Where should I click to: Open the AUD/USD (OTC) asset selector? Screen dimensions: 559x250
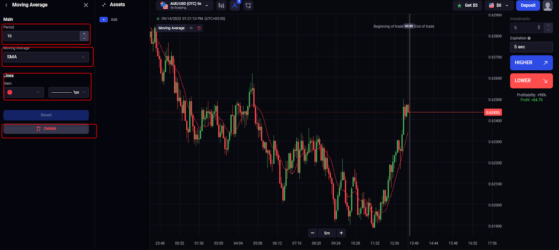[185, 5]
